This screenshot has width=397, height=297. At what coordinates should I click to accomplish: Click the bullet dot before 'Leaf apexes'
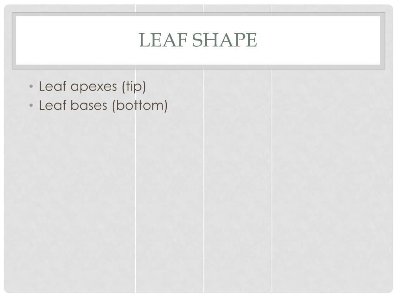coord(31,87)
